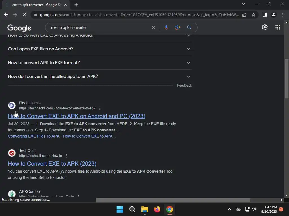The height and width of the screenshot is (216, 289).
Task: Open 'Converting EXE Files To APK' sublink
Action: click(x=34, y=136)
